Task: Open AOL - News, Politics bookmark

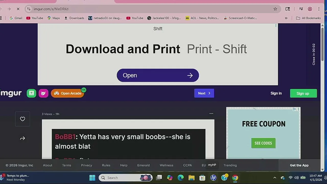Action: tap(202, 18)
